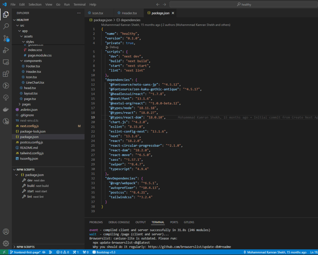Collapse the components folder
The image size is (318, 255).
[x=33, y=61]
